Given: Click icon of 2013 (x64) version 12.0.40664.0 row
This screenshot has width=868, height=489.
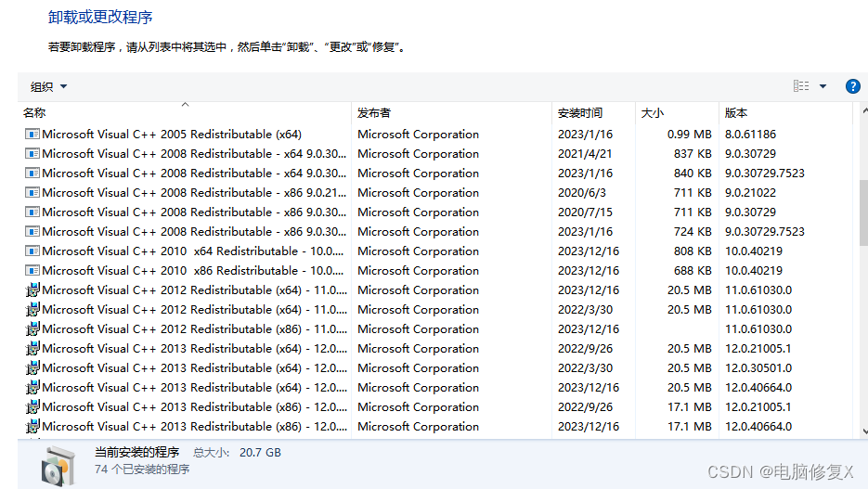Looking at the screenshot, I should [x=32, y=387].
